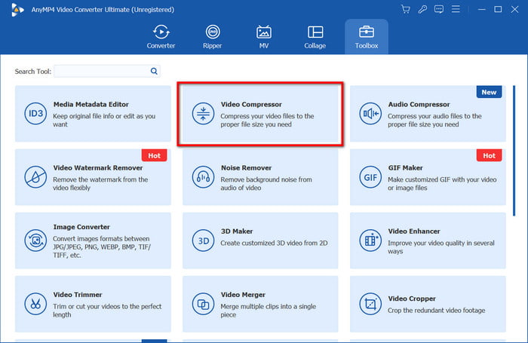The width and height of the screenshot is (528, 343).
Task: Click Hot badge on Video Watermark Remover
Action: click(154, 155)
